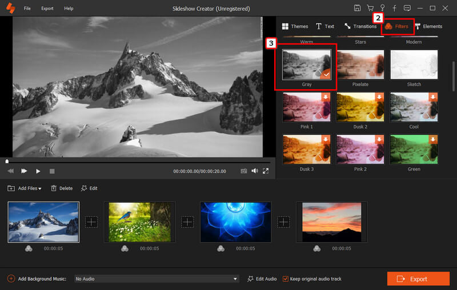Open the Facebook share icon
Screen dimensions: 457x290
395,9
